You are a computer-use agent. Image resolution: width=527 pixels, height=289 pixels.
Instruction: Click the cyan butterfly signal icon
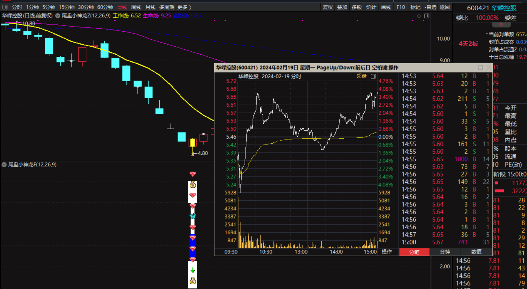point(193,216)
